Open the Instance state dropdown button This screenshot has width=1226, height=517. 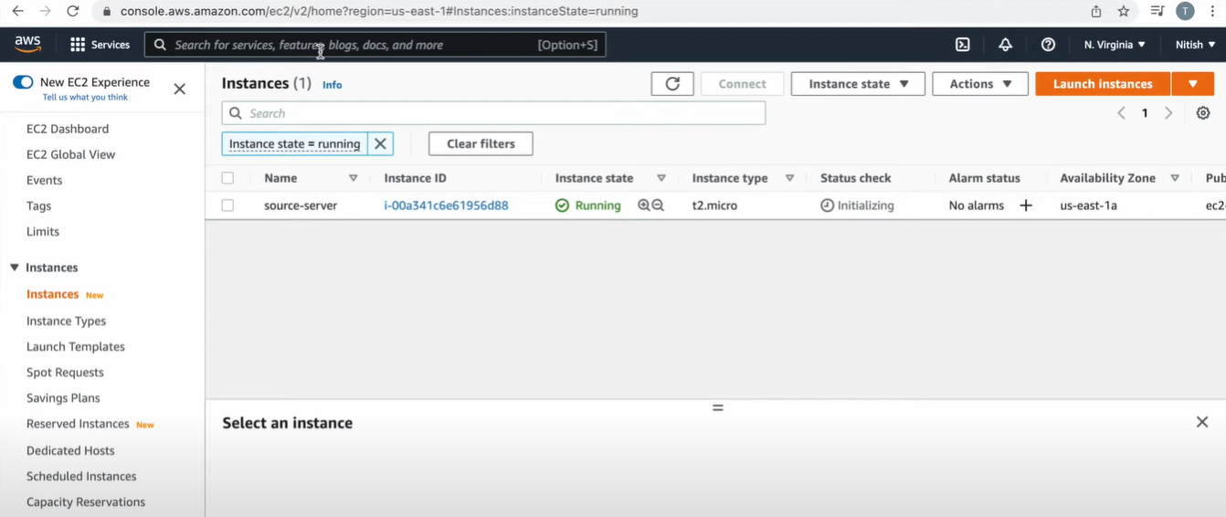pyautogui.click(x=858, y=84)
